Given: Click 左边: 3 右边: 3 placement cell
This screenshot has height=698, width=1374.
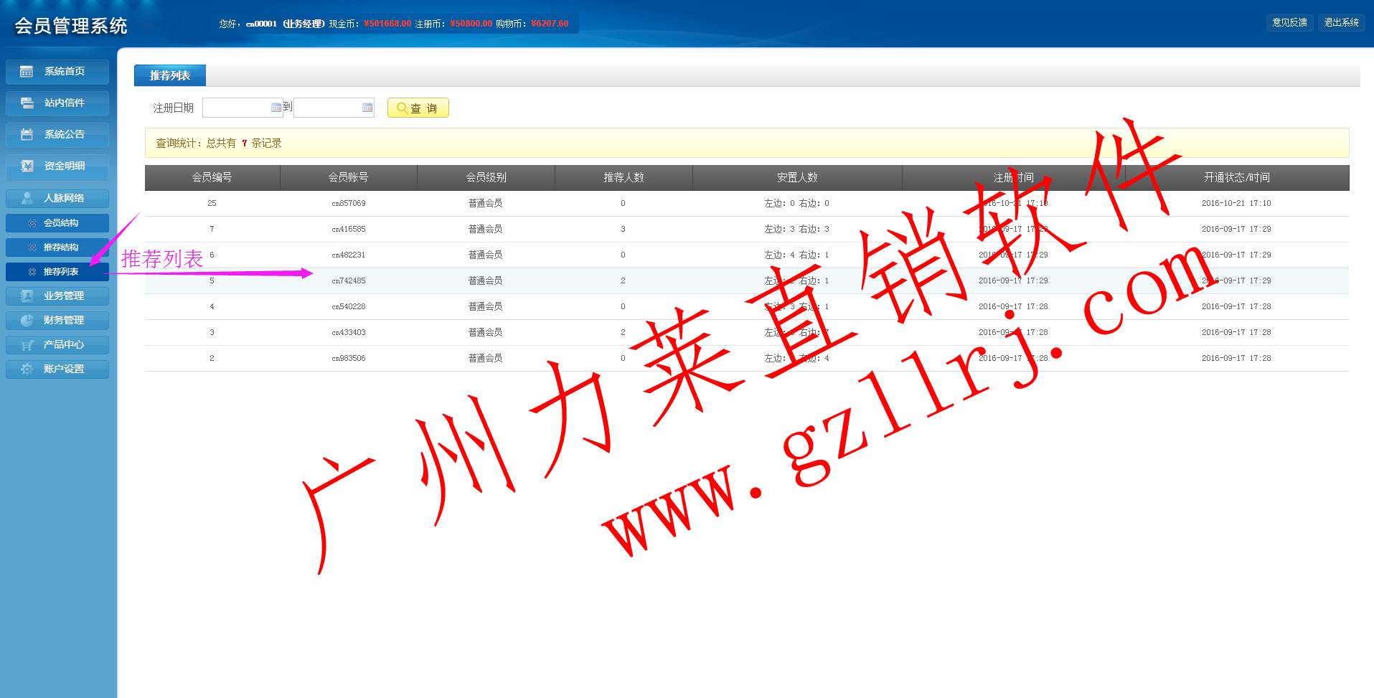Looking at the screenshot, I should coord(796,230).
